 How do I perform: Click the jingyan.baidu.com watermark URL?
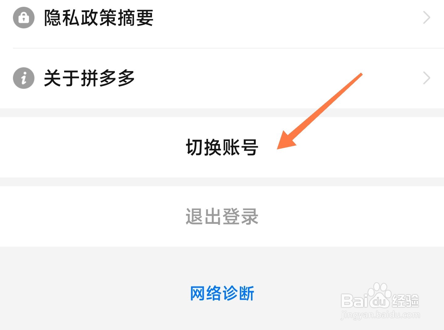coord(380,315)
